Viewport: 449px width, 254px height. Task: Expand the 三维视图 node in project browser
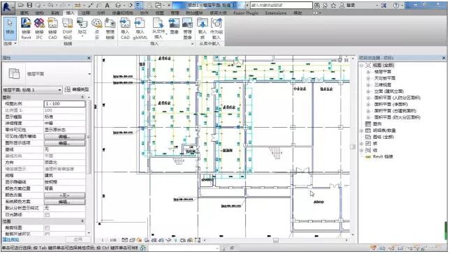[x=369, y=85]
